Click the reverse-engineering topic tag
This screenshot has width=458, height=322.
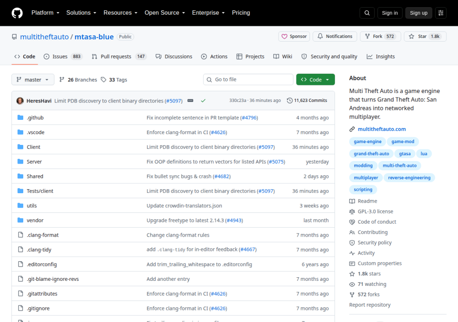pos(409,178)
